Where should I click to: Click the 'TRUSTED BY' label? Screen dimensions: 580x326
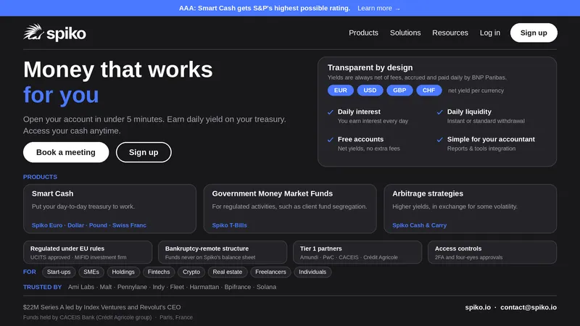tap(42, 287)
